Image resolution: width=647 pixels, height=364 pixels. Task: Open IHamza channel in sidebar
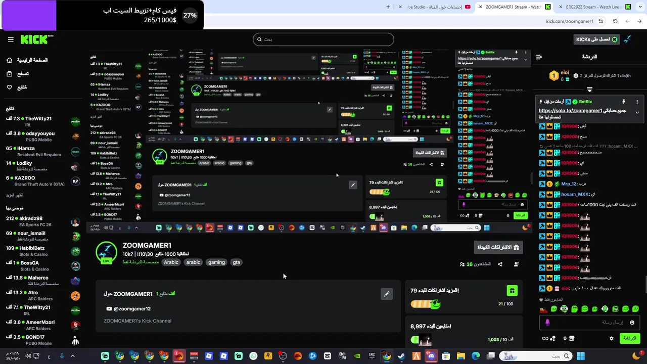click(x=42, y=151)
